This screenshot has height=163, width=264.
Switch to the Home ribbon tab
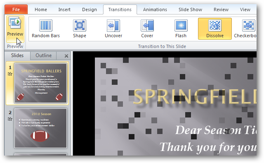(41, 10)
